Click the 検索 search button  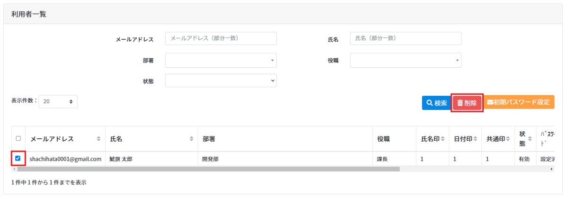pos(436,103)
